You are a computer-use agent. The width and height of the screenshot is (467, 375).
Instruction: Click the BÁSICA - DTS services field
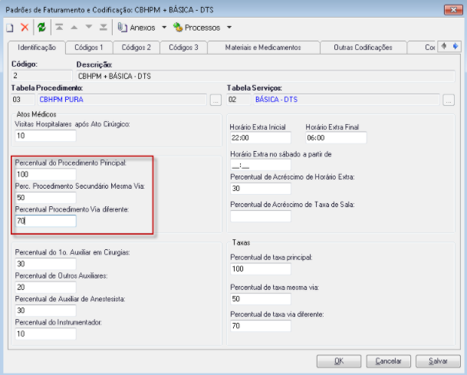pos(347,100)
